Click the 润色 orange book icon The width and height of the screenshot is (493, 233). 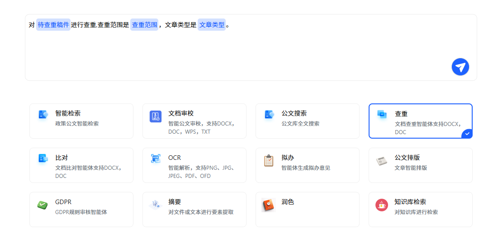268,205
